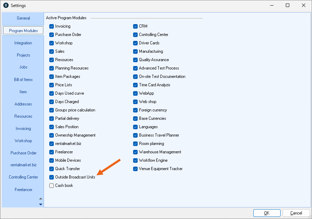This screenshot has height=219, width=312.
Task: Uncheck the Outside Broadcast Units module
Action: click(x=52, y=177)
